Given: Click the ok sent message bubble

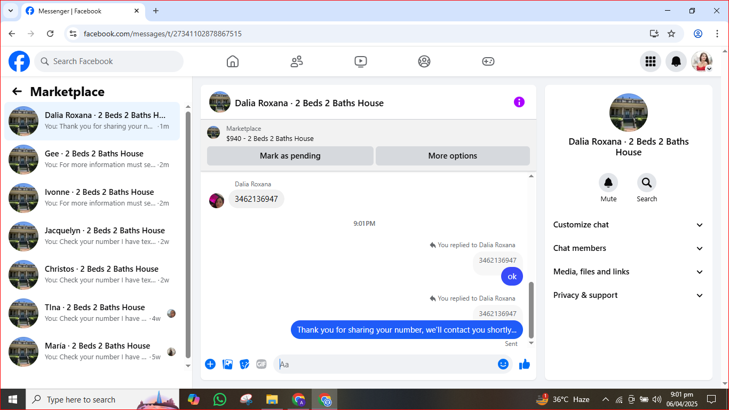Looking at the screenshot, I should tap(512, 277).
